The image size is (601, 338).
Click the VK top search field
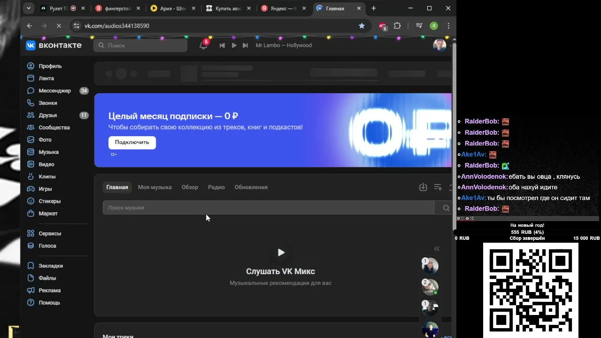140,46
